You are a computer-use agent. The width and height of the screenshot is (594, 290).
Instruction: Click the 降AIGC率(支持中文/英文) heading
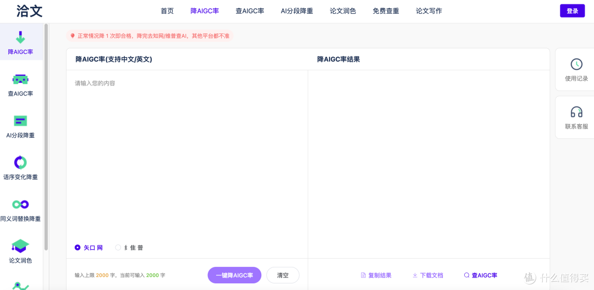click(x=114, y=59)
